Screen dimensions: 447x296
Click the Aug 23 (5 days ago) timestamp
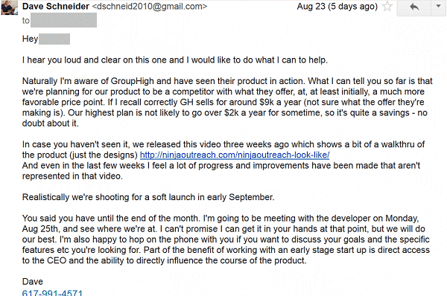[337, 6]
